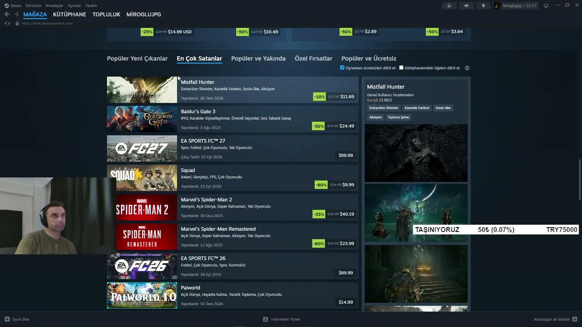Open the megaphone news icon
This screenshot has height=327, width=582.
pyautogui.click(x=466, y=5)
